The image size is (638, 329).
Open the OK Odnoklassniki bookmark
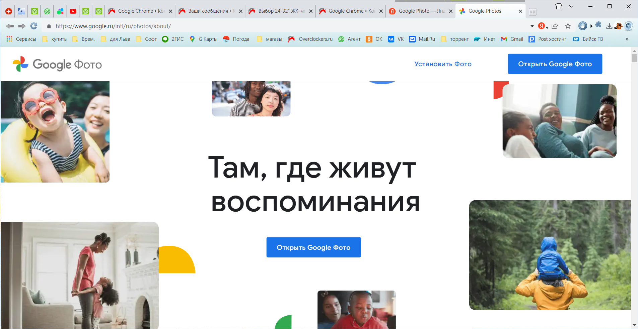pos(374,39)
